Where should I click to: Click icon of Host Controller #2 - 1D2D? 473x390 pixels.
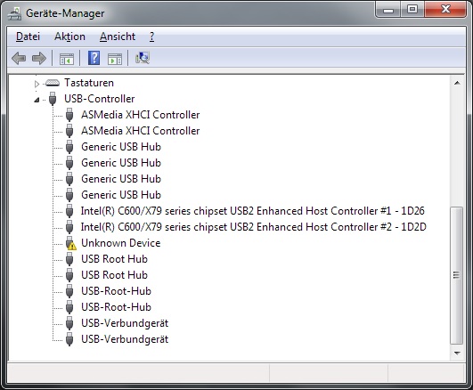[69, 227]
